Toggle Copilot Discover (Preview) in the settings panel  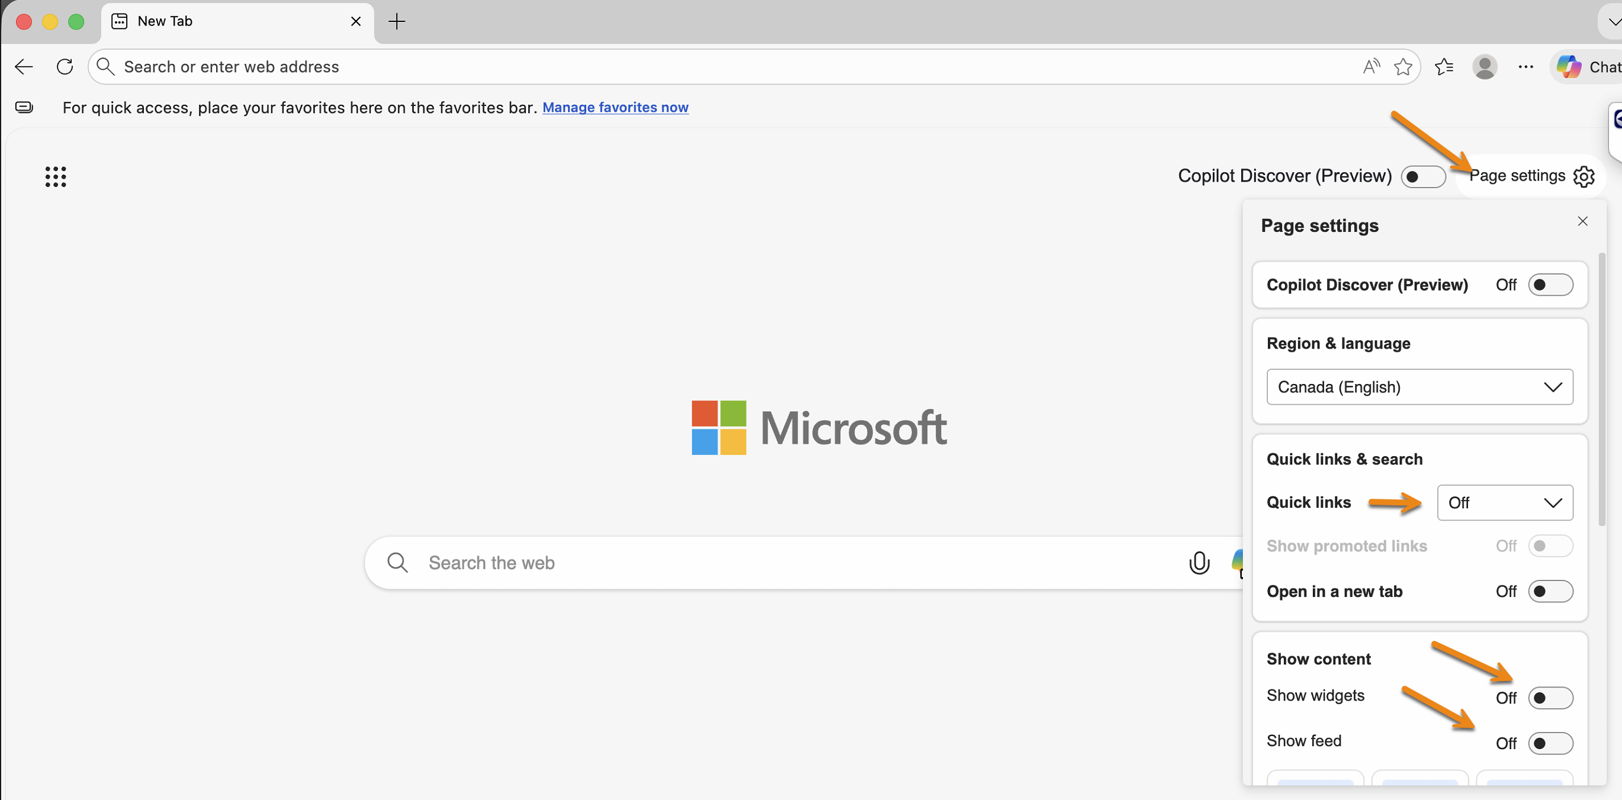point(1550,285)
